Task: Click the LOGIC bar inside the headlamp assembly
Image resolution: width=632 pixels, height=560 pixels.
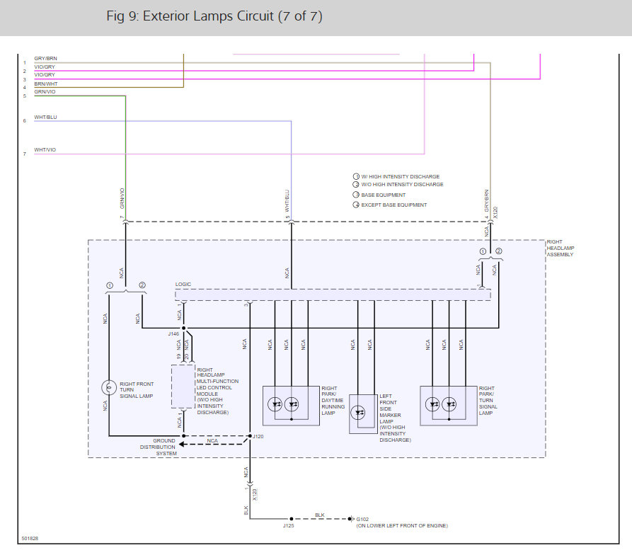Action: [333, 295]
